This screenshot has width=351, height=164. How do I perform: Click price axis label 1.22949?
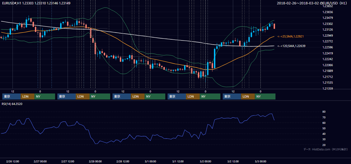pyautogui.click(x=328, y=36)
